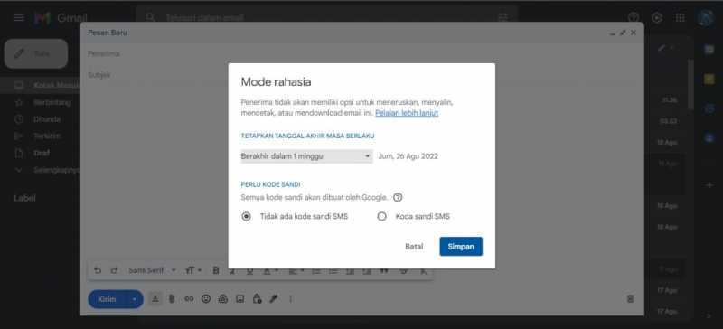Insert a link with the chain icon
Screen dimensions: 723x329
click(189, 299)
